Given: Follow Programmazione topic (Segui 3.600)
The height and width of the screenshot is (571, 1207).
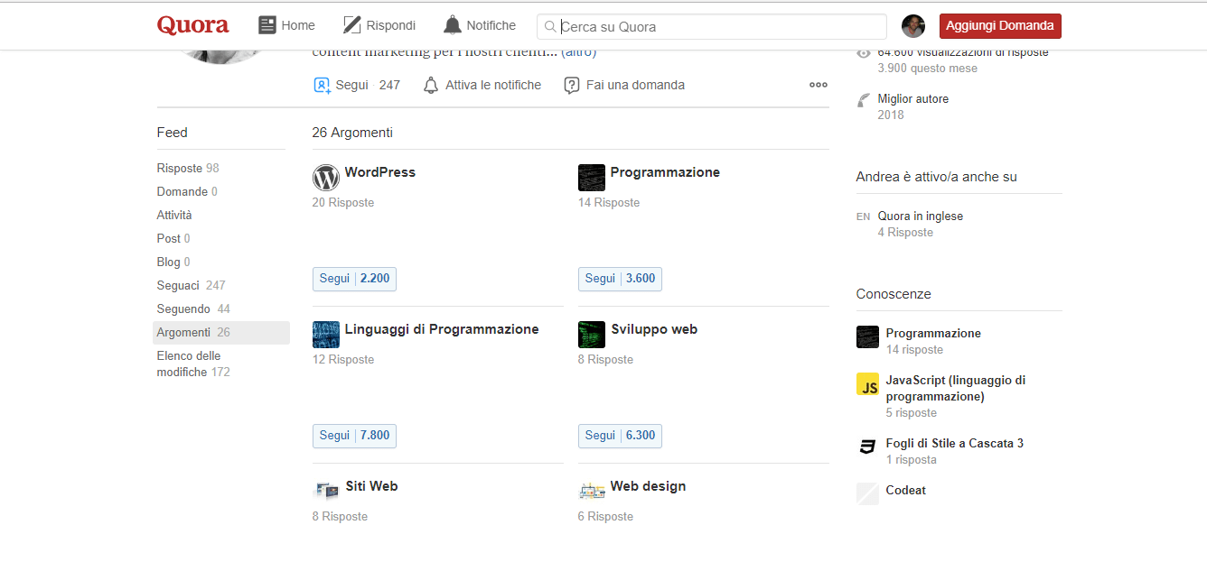Looking at the screenshot, I should [x=620, y=279].
